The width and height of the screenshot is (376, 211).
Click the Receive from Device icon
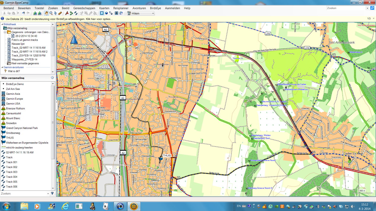(x=39, y=13)
